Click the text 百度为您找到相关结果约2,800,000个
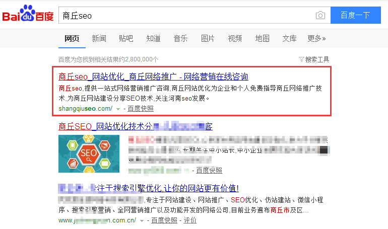Screen dimensions: 388x229 click(108, 59)
